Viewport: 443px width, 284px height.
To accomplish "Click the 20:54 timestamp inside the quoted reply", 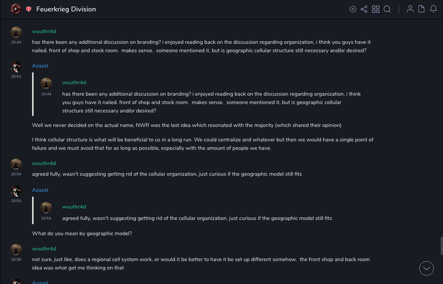I will point(46,218).
